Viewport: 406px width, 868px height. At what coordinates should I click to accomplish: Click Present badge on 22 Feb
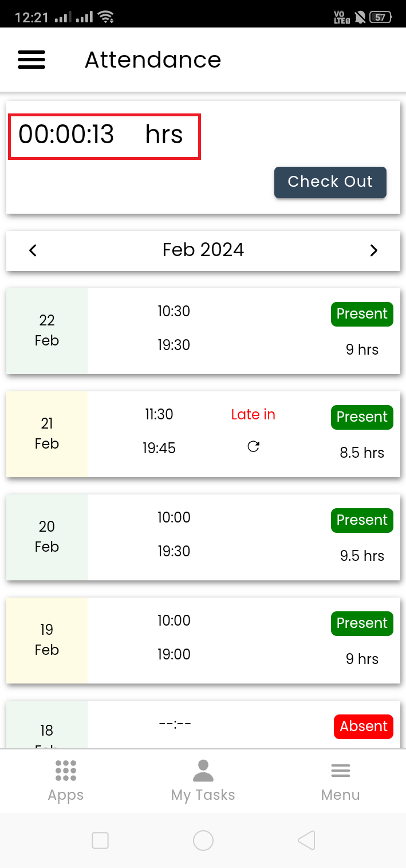pyautogui.click(x=362, y=314)
